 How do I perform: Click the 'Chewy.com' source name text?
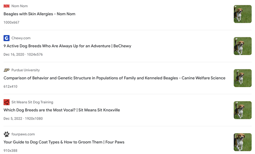[21, 38]
